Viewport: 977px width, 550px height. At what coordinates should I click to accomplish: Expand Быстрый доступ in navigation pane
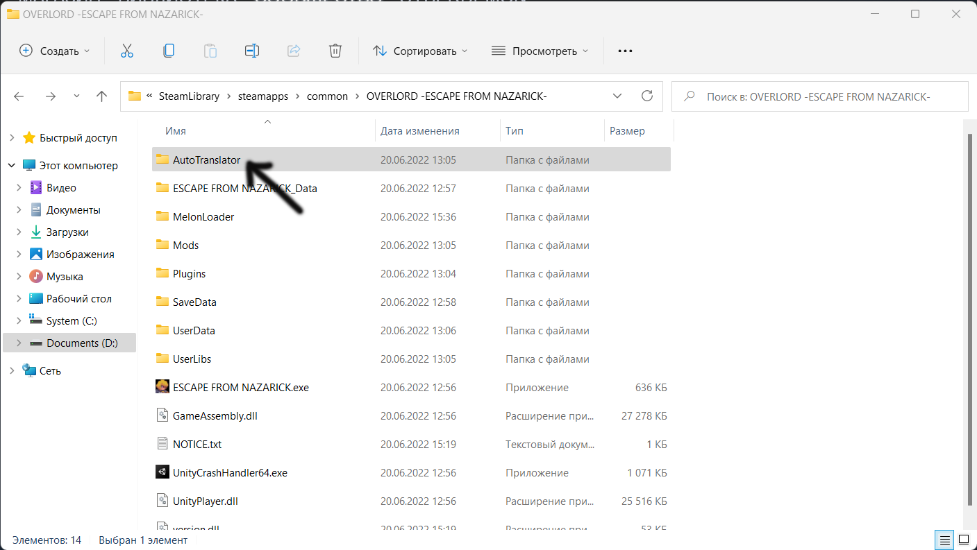[x=12, y=137]
